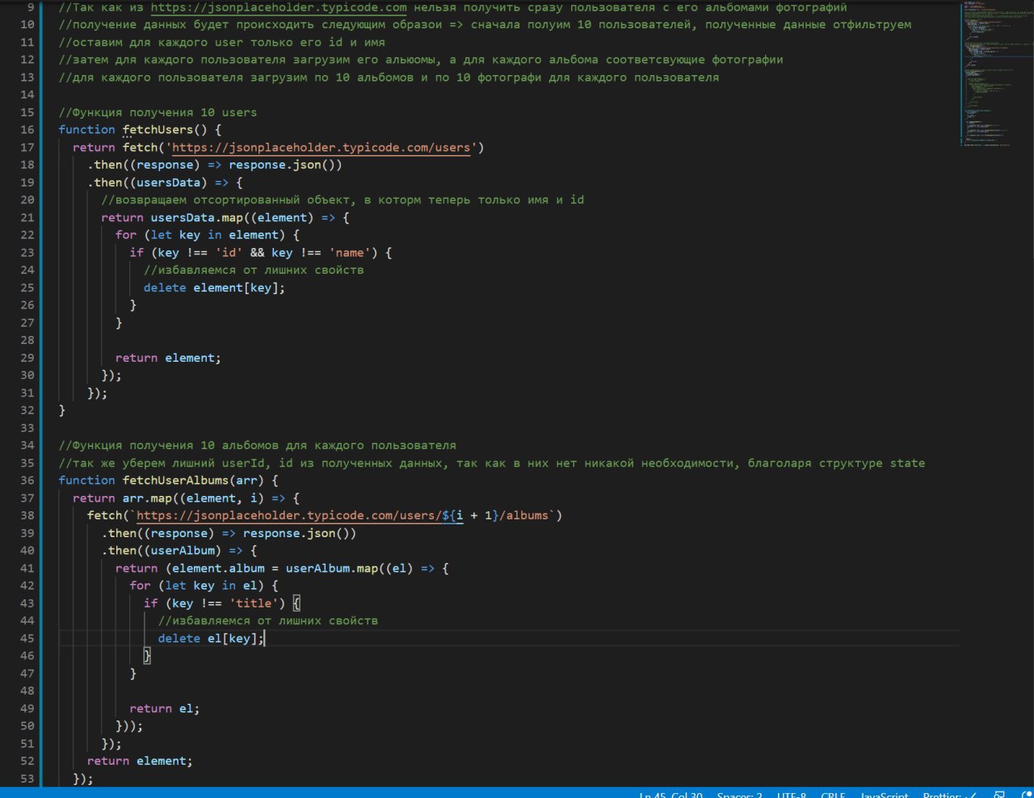Click the '//избавляемся от лишних свойств' comment on line 44

tap(268, 620)
